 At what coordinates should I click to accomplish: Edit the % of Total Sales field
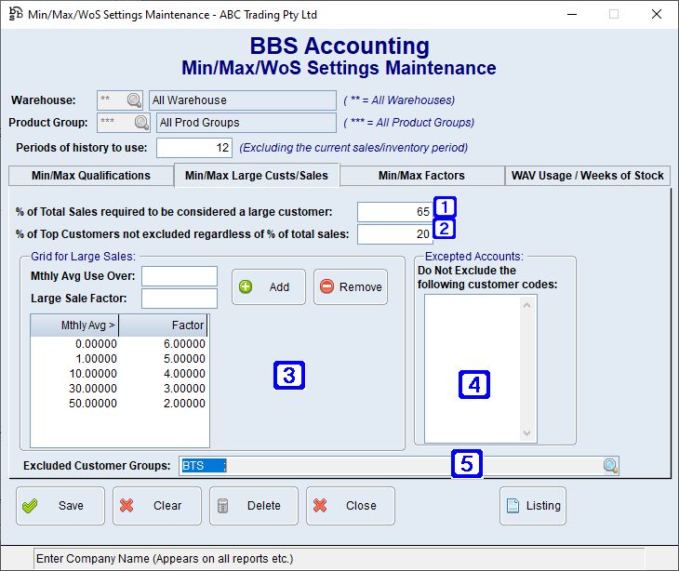pos(394,212)
